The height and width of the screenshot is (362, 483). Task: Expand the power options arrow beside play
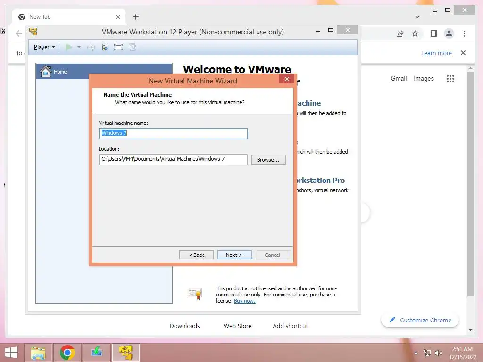[79, 47]
